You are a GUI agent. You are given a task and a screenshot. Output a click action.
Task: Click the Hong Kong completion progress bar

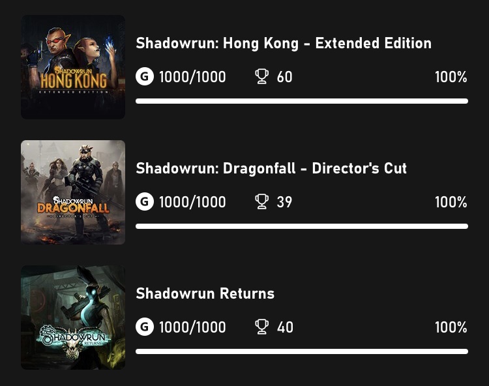point(302,101)
